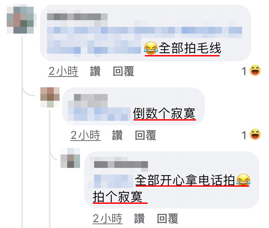
Task: Open name of the 拍个寂寞 commenter
Action: click(121, 165)
